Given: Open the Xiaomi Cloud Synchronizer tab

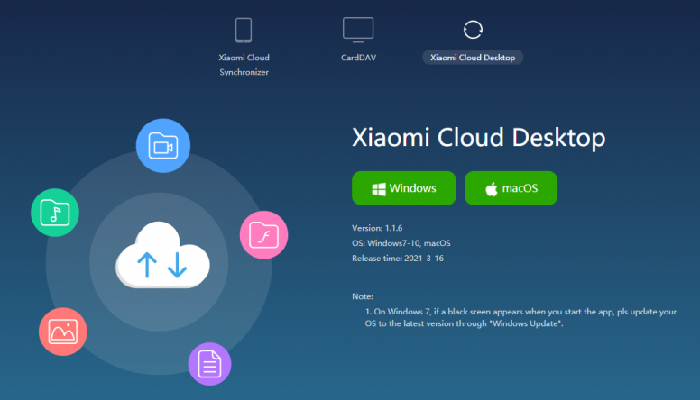Looking at the screenshot, I should [x=244, y=65].
